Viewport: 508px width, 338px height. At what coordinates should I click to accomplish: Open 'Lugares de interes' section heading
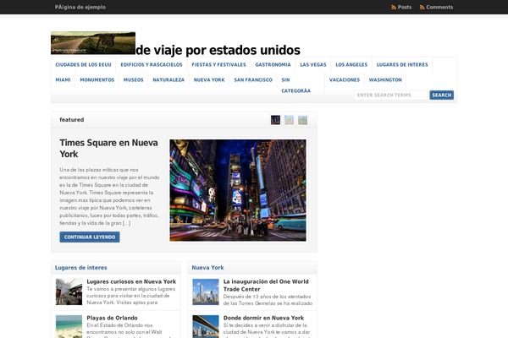click(80, 268)
